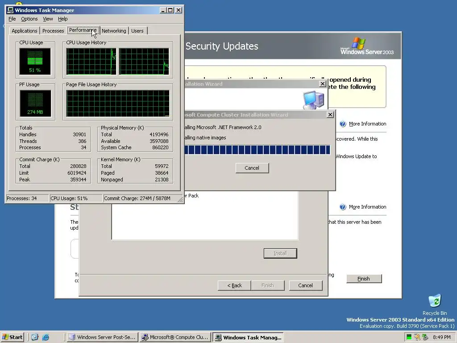Click the Task Manager resize grip
The image size is (457, 343).
coord(180,200)
